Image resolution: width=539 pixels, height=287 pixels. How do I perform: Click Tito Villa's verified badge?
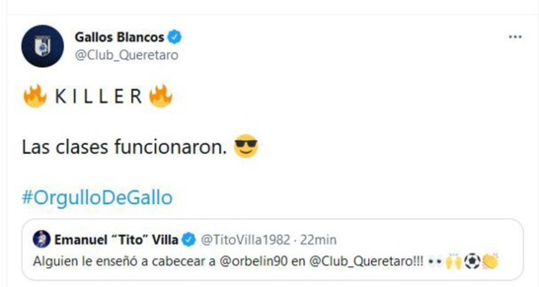click(189, 240)
